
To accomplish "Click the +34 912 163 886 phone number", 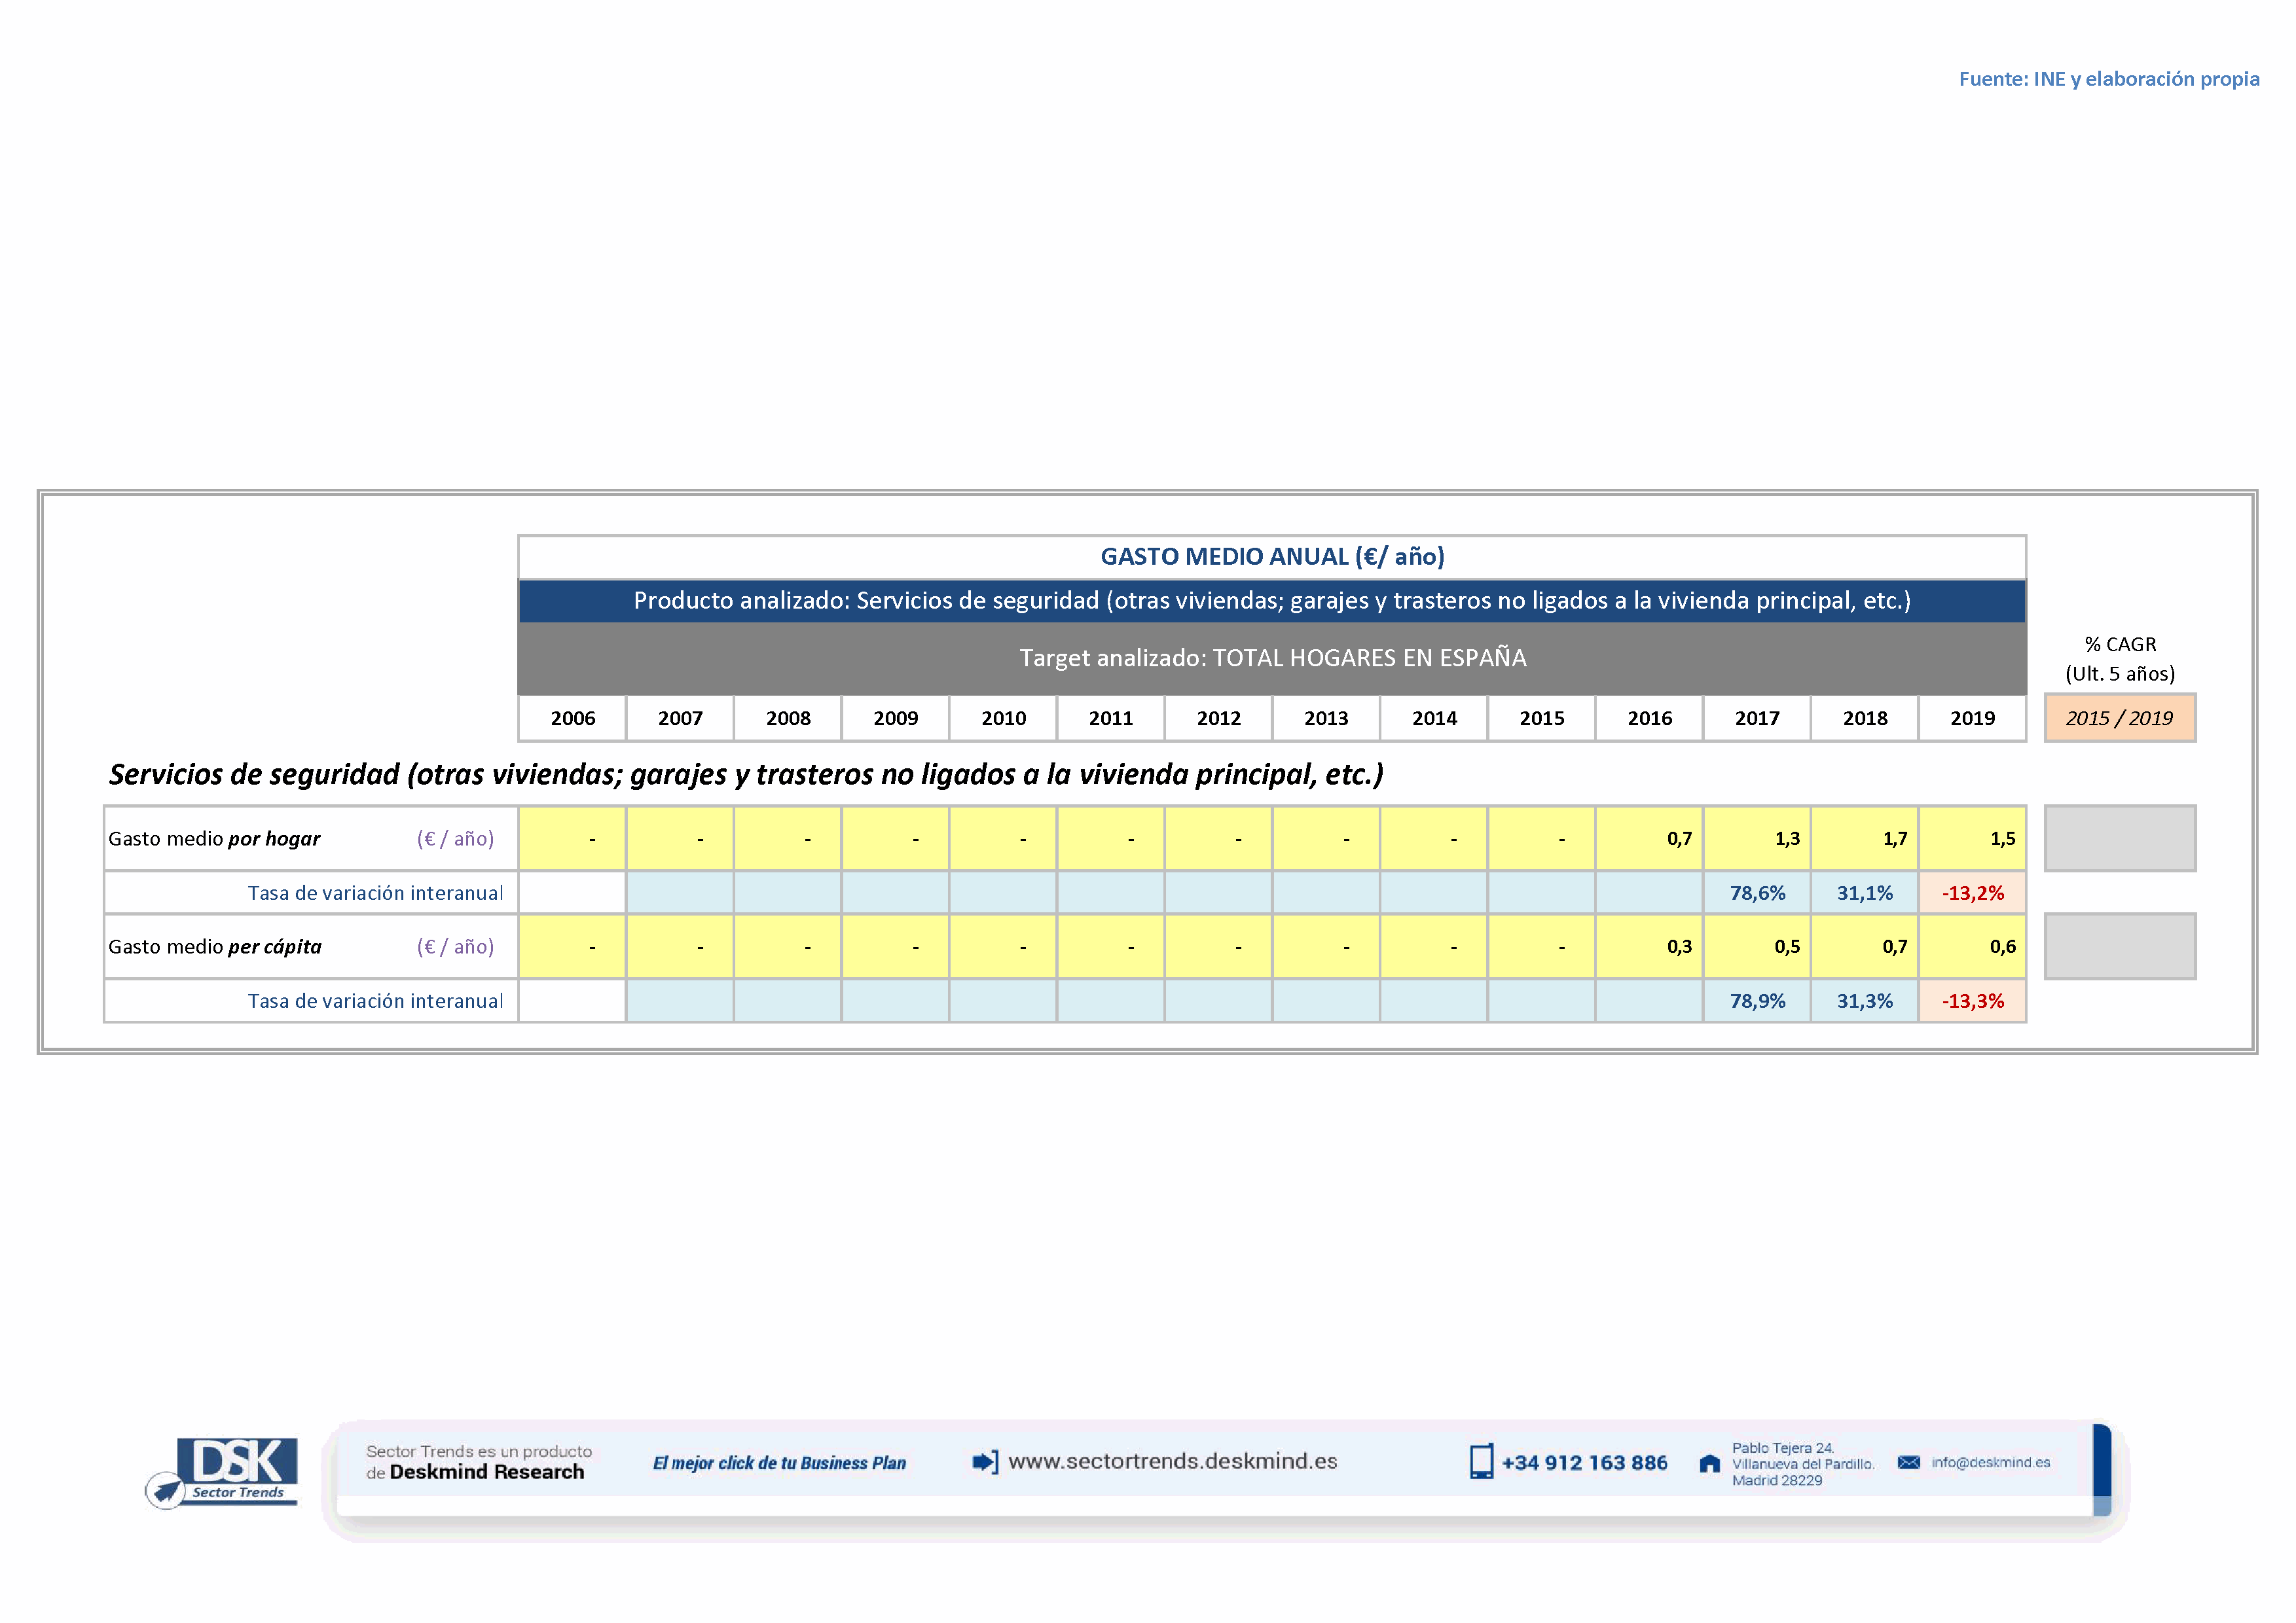I will [x=1584, y=1463].
